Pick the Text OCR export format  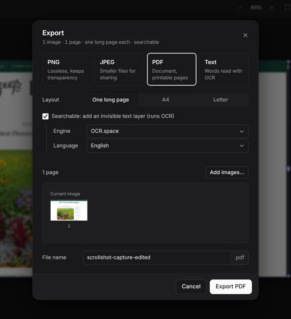[x=224, y=69]
